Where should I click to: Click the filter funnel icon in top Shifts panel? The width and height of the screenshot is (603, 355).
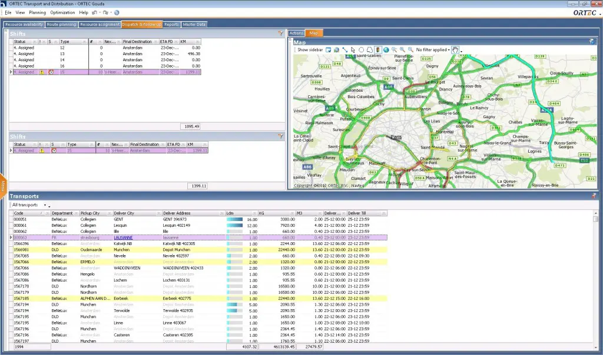point(281,34)
